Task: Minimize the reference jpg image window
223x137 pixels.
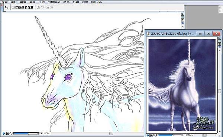Action: pos(200,34)
